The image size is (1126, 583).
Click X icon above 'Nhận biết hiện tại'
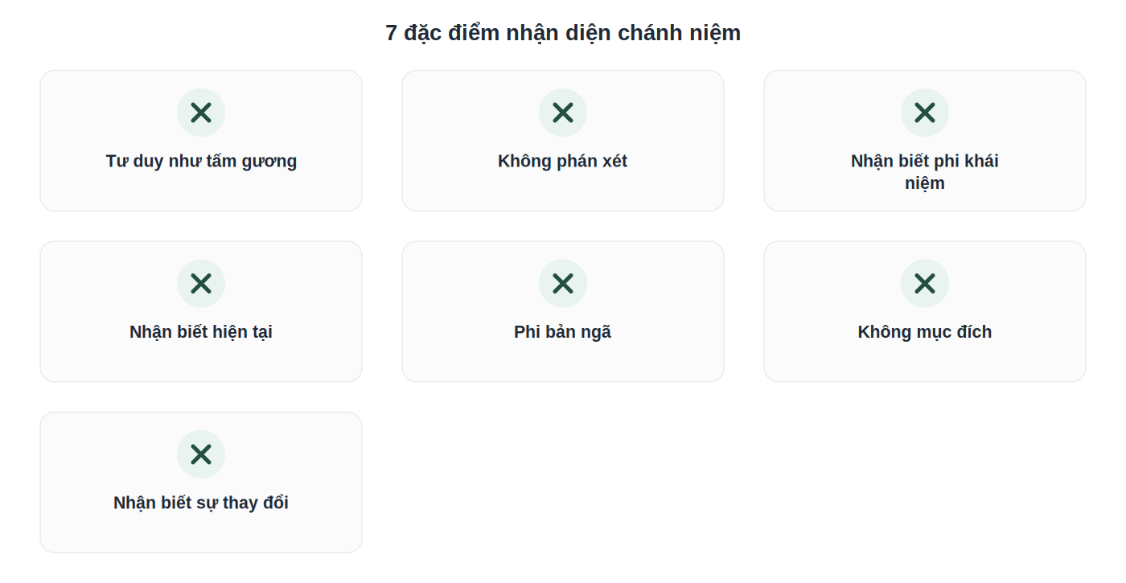tap(201, 283)
